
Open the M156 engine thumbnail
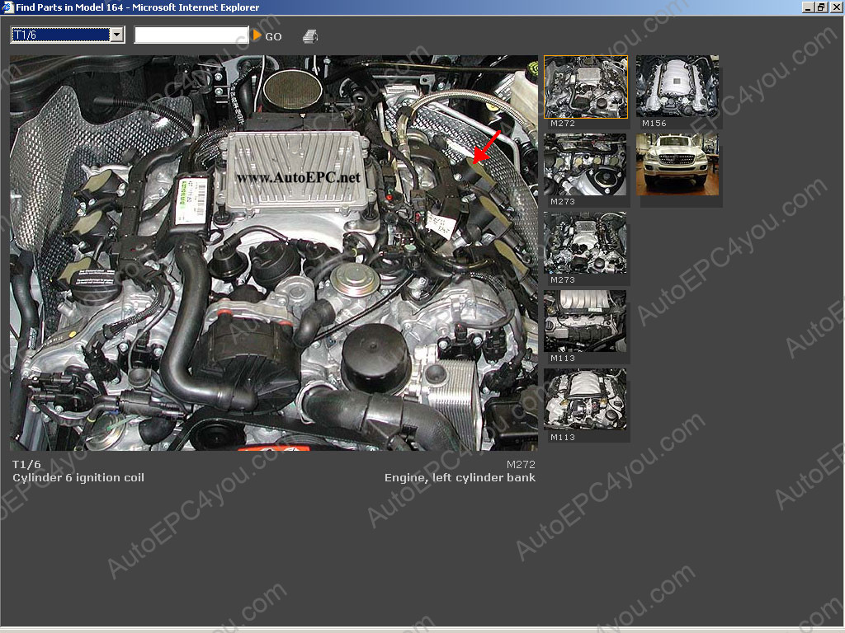[677, 87]
